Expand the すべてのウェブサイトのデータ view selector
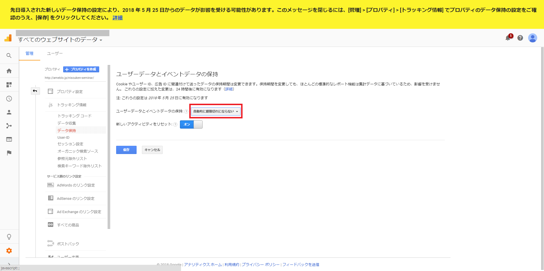Image resolution: width=544 pixels, height=271 pixels. [x=60, y=40]
